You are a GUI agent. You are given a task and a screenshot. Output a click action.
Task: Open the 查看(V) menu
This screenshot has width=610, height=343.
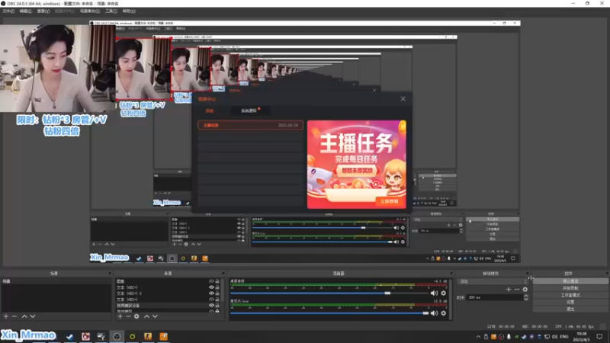(x=43, y=11)
